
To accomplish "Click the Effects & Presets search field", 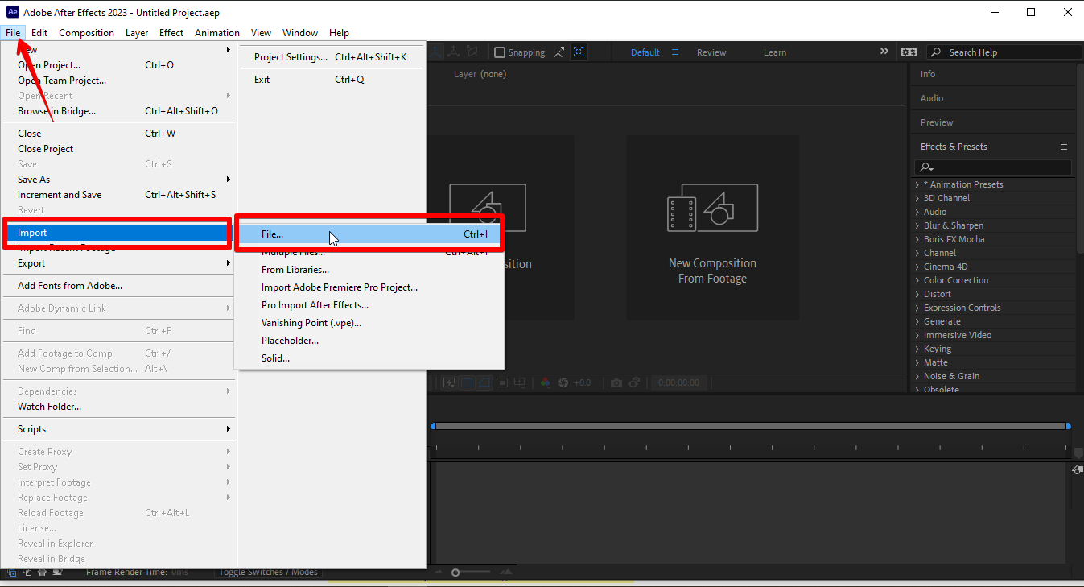I will [991, 167].
